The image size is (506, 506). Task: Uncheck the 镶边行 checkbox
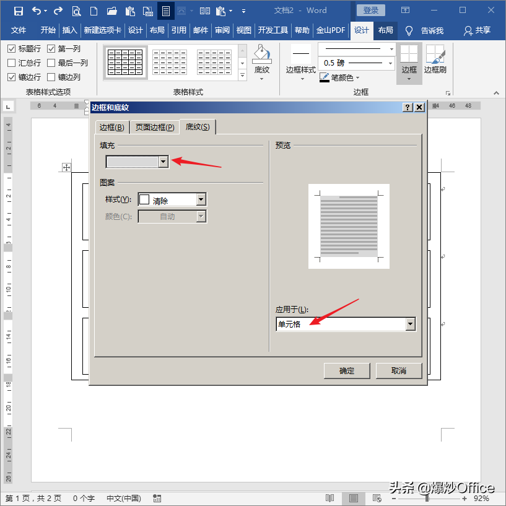11,77
